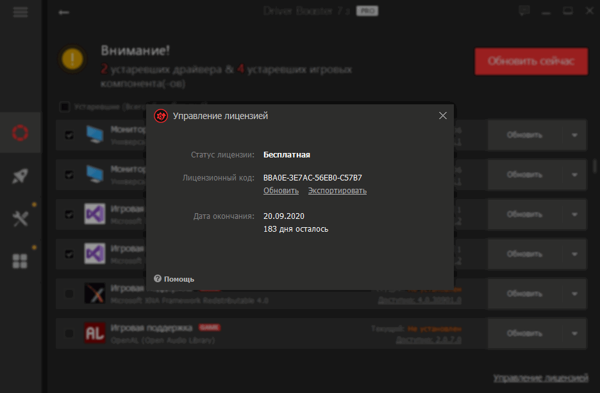Click the Driver Booster logo in the dialog title
The width and height of the screenshot is (600, 393).
click(x=161, y=116)
